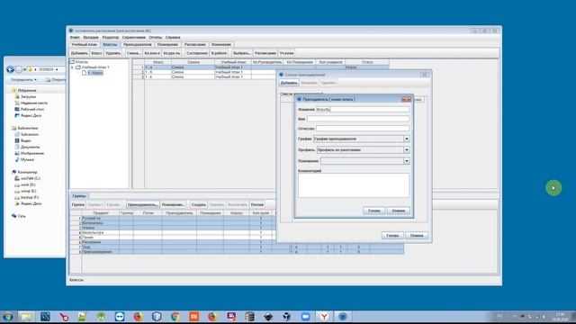Open the Windows Start menu orb
The width and height of the screenshot is (576, 324).
pyautogui.click(x=8, y=316)
